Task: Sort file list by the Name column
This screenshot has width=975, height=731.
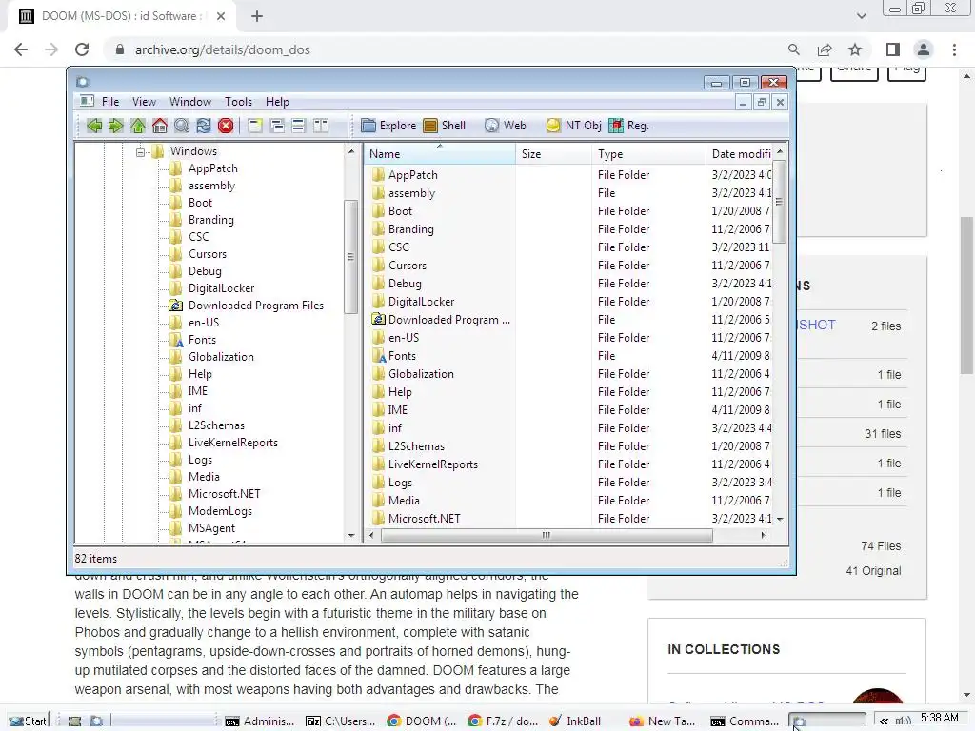Action: click(x=440, y=153)
